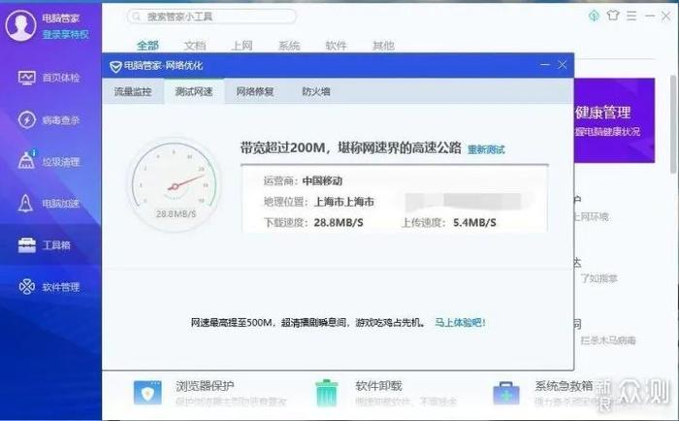
Task: Select the 上网 category tab
Action: coord(242,45)
